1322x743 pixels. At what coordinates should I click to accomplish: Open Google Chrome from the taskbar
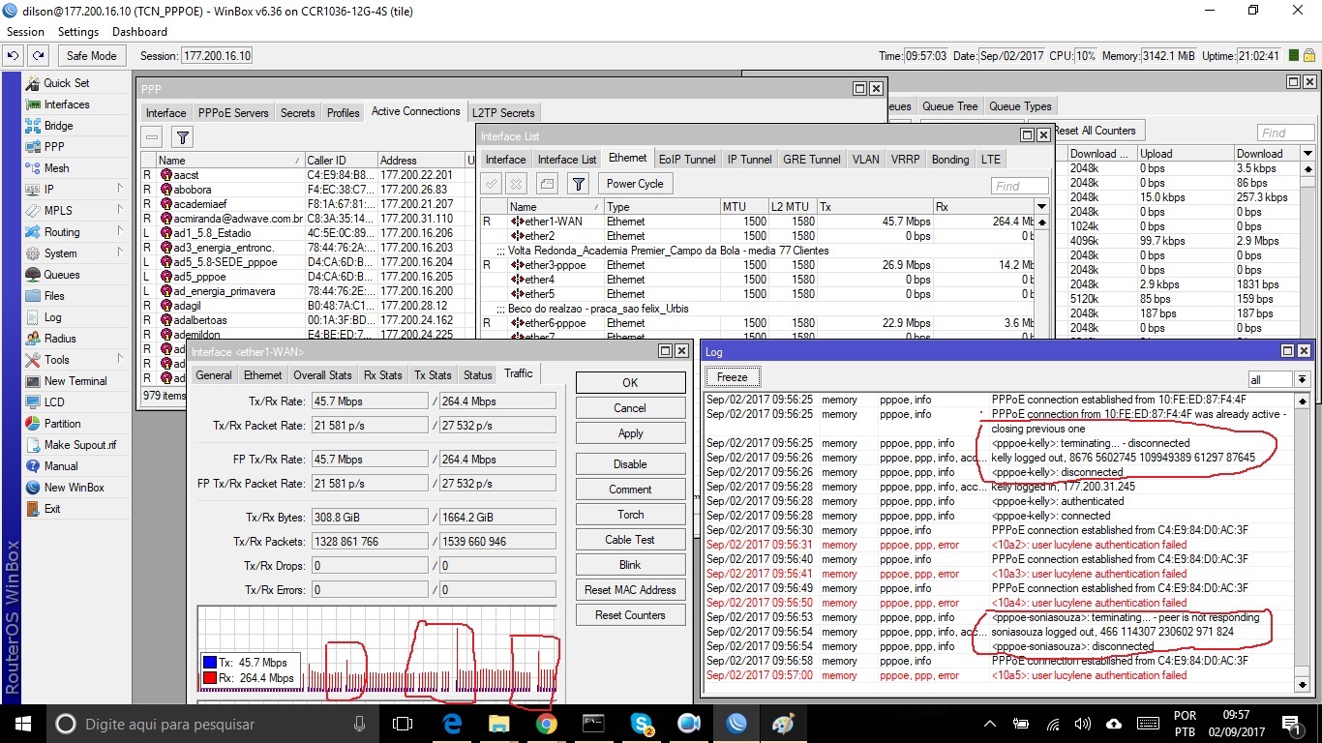pyautogui.click(x=546, y=724)
